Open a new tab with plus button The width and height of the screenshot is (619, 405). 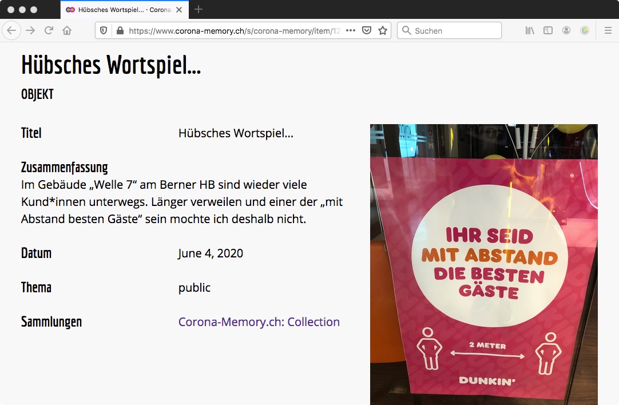199,9
